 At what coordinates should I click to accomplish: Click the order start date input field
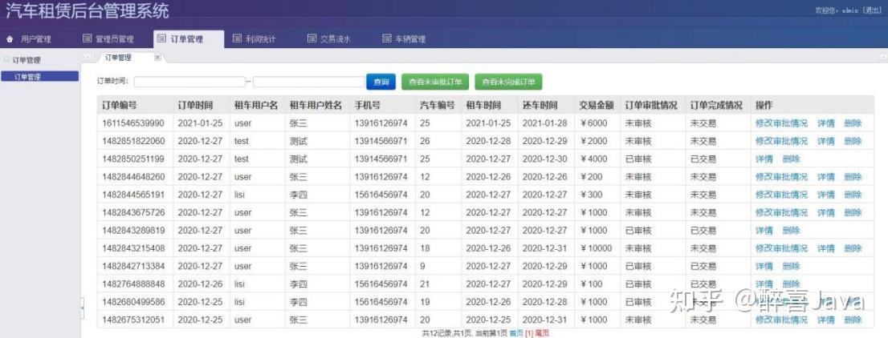click(189, 82)
